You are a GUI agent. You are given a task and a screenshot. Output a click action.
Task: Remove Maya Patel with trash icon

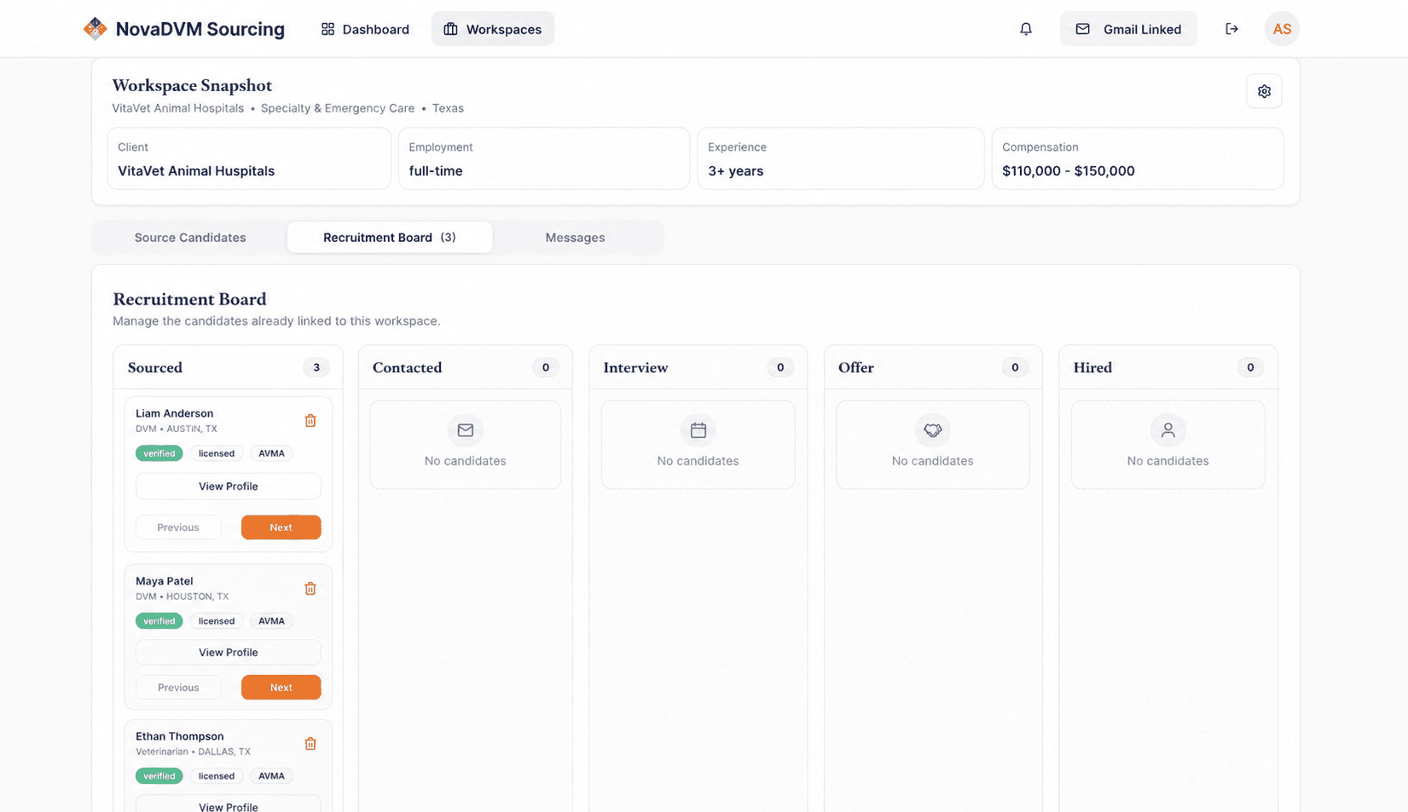(310, 588)
